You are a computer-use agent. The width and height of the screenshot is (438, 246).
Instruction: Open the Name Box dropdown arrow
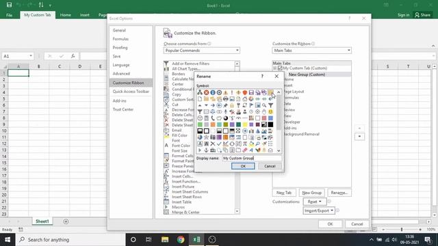[31, 56]
